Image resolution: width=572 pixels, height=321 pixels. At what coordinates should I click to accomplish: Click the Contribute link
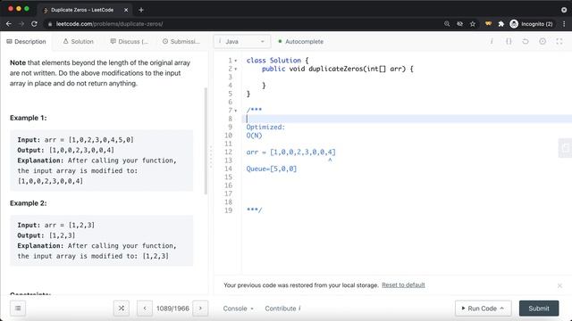tap(282, 309)
